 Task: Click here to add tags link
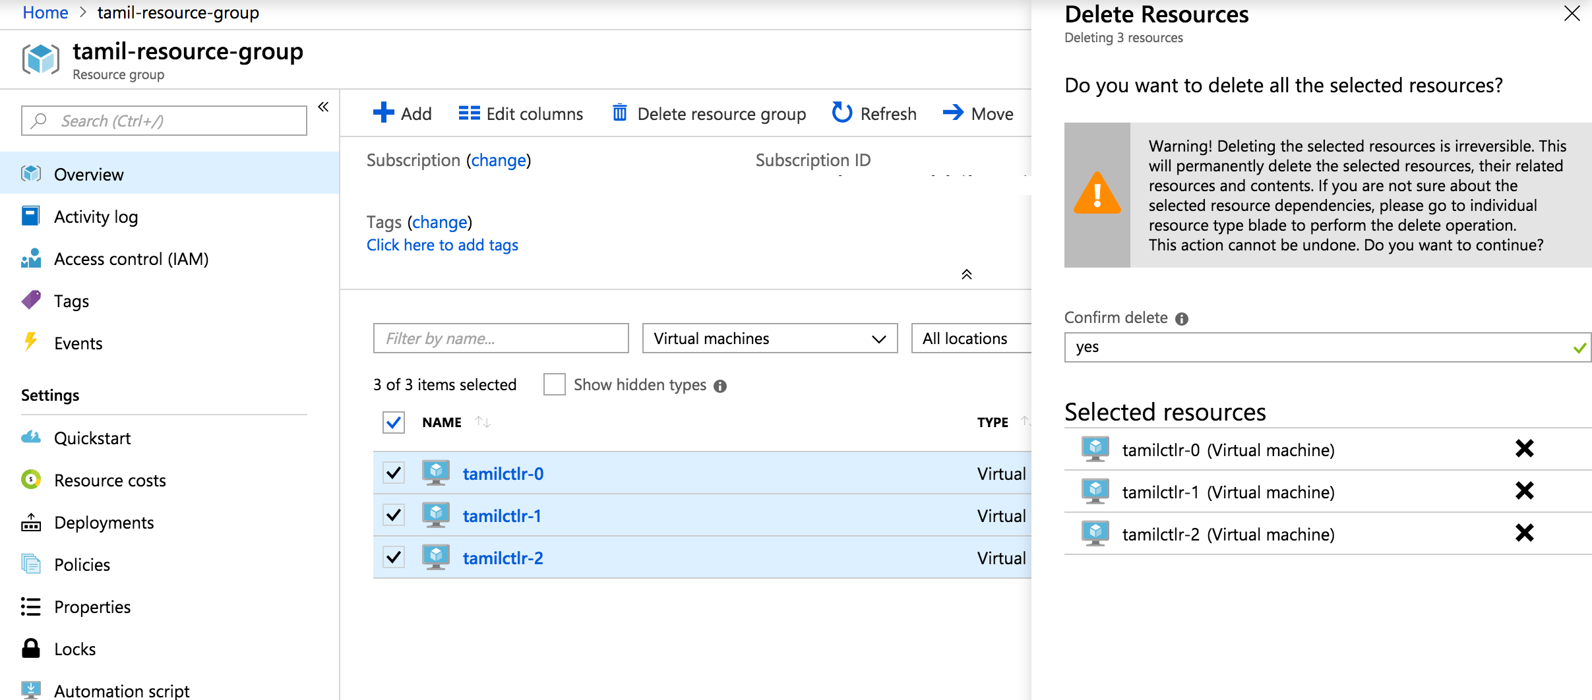[442, 245]
